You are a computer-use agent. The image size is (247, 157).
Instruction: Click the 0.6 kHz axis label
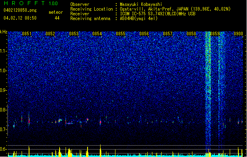click(x=3, y=149)
